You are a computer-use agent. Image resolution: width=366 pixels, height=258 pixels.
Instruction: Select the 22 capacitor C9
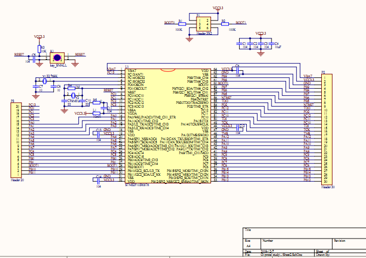(x=64, y=101)
